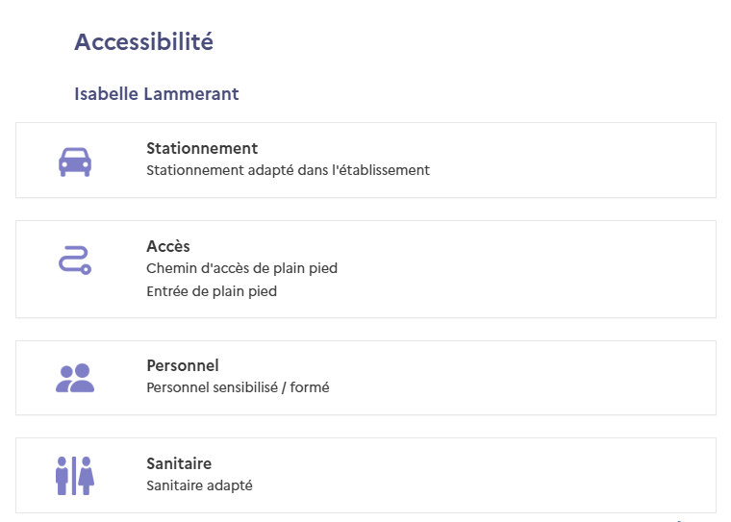Click the restroom sanitaire icon
This screenshot has height=522, width=731.
click(x=75, y=476)
